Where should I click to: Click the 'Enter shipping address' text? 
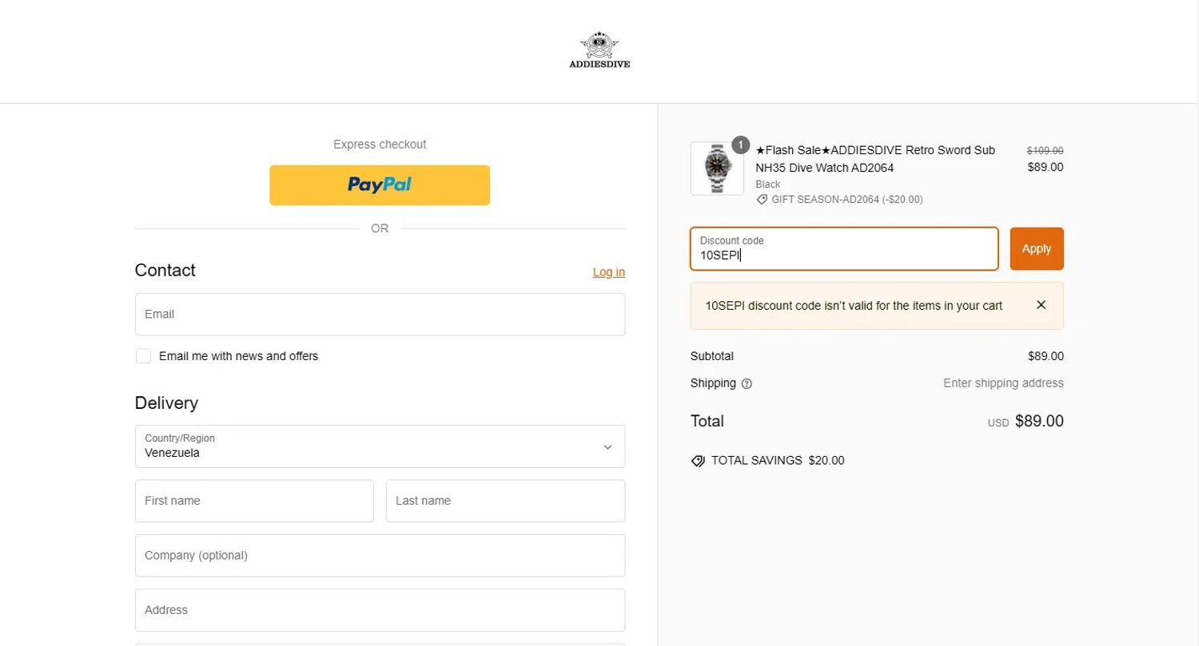tap(1003, 383)
